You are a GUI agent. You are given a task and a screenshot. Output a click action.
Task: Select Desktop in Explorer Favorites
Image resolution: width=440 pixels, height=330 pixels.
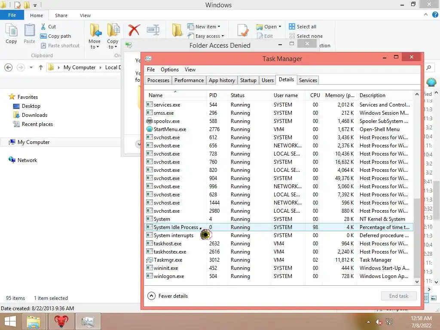(x=27, y=106)
